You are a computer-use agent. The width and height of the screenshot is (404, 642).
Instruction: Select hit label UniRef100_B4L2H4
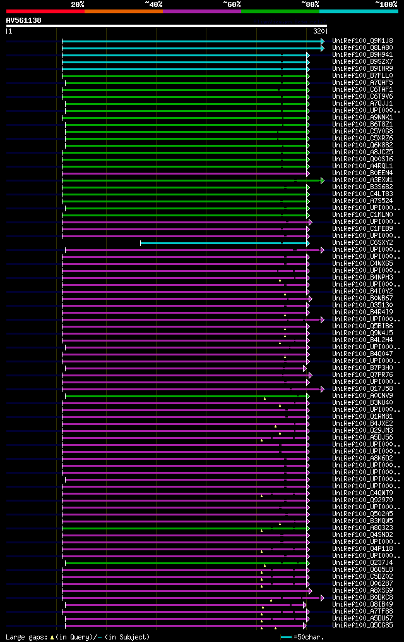coord(362,340)
